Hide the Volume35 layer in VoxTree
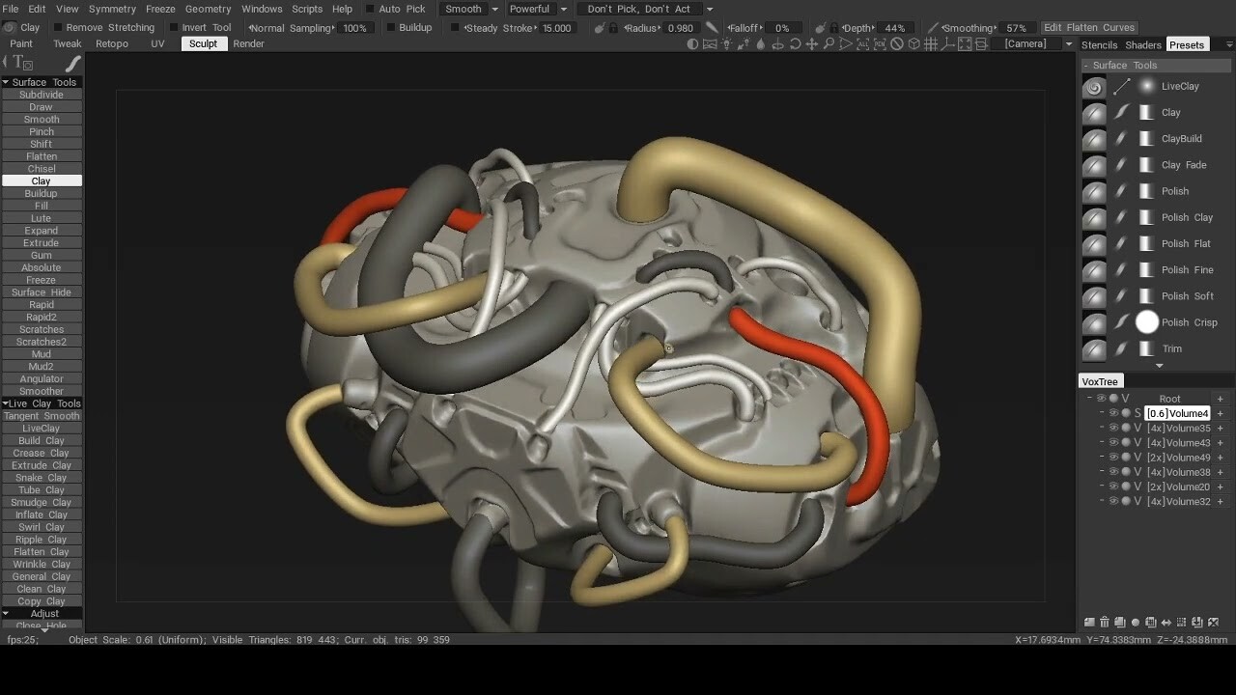This screenshot has height=695, width=1236. (1114, 427)
